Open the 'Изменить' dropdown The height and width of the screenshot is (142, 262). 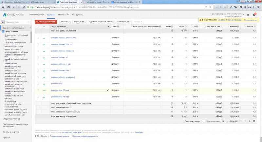[x=65, y=22]
